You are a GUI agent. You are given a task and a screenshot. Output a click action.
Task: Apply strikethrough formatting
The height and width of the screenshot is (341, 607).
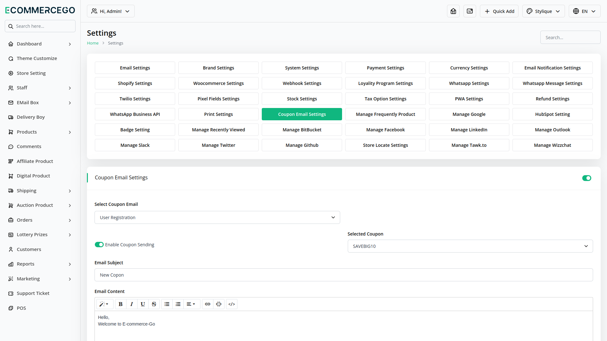tap(154, 304)
